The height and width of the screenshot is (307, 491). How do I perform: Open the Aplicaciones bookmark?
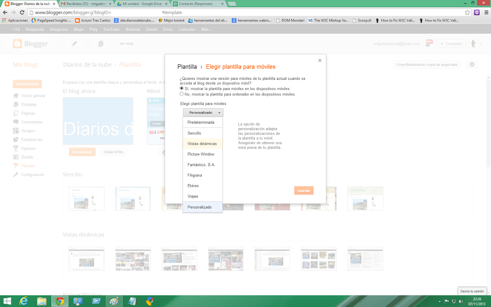pyautogui.click(x=15, y=20)
